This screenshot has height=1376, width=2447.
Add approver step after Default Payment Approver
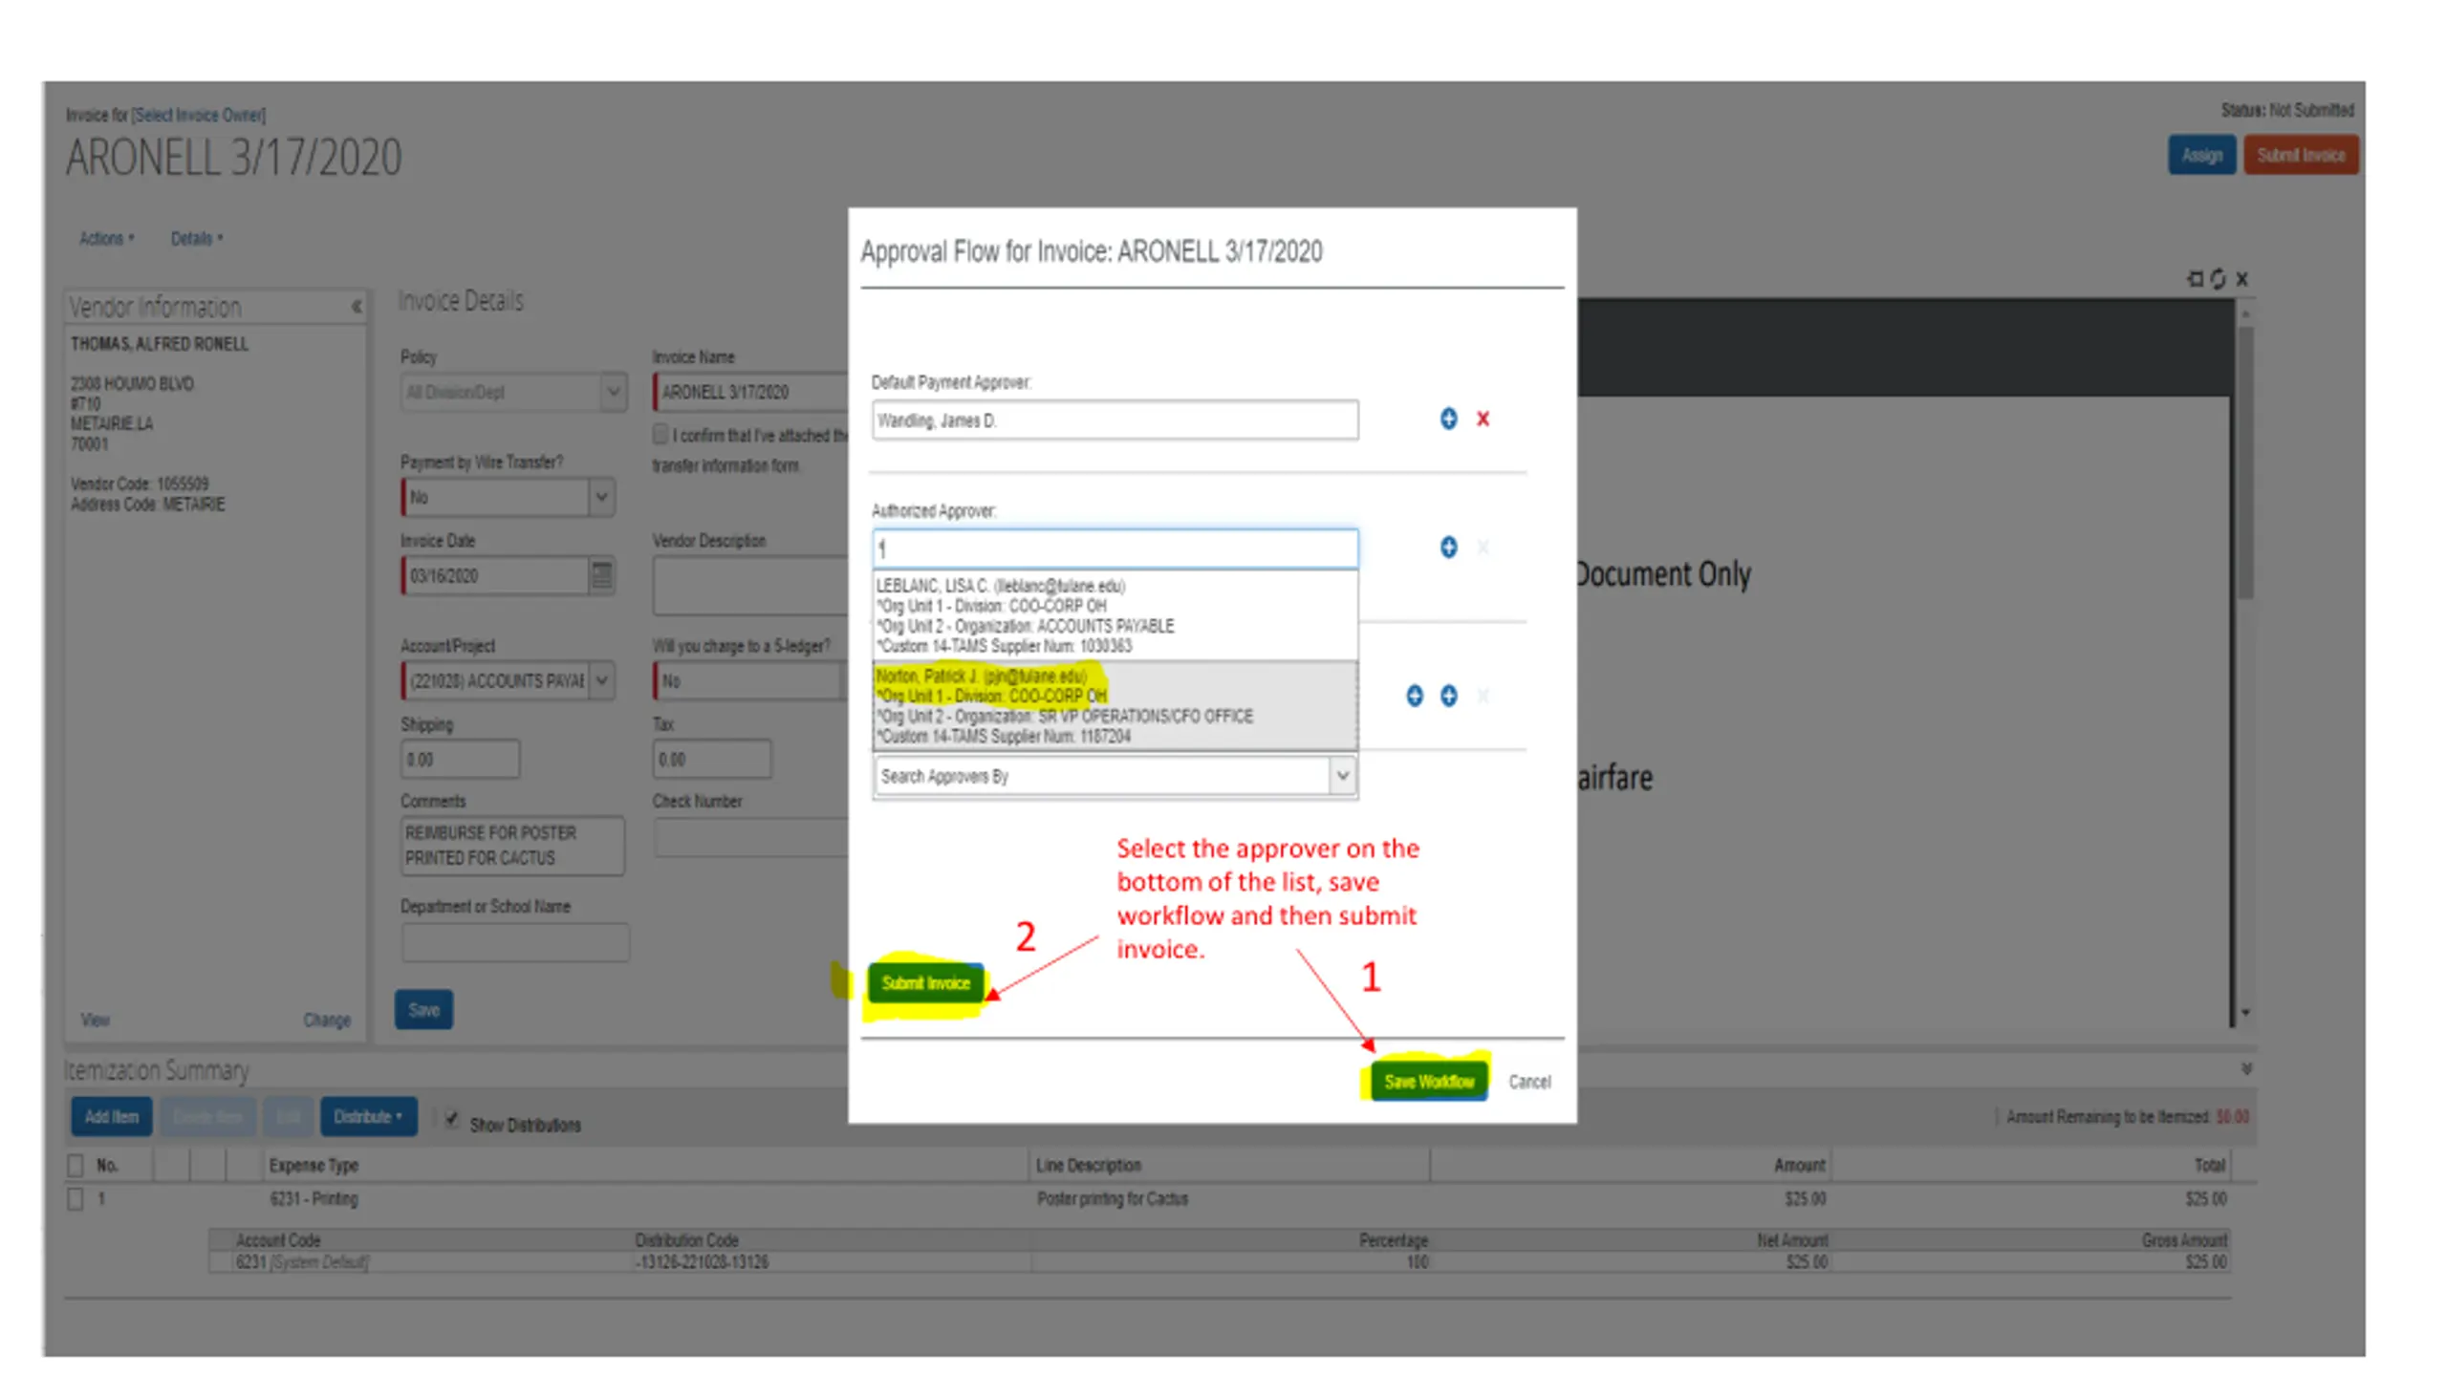click(1448, 419)
